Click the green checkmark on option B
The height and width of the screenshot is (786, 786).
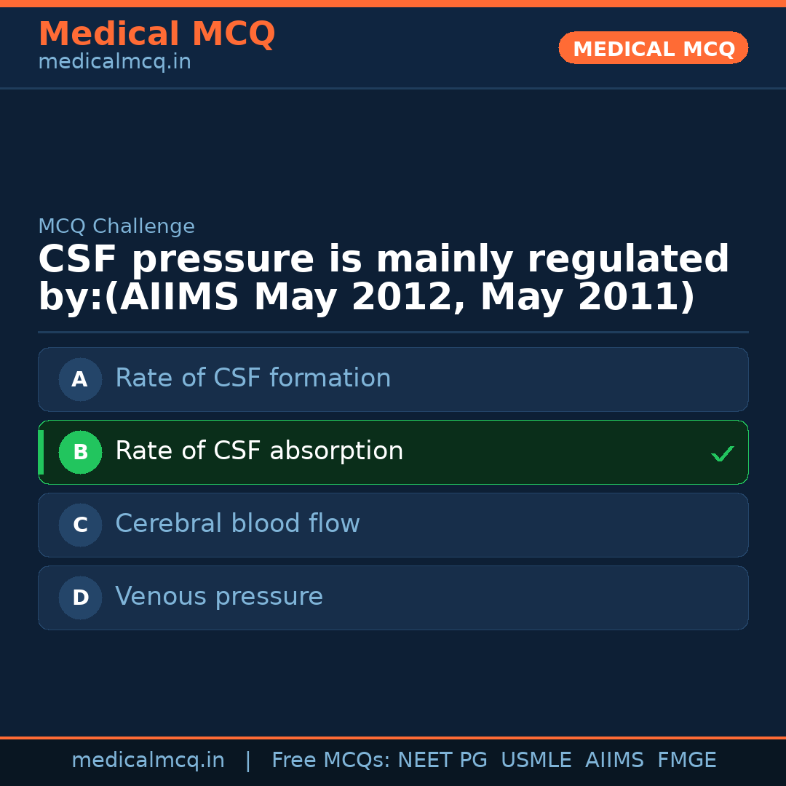tap(722, 454)
